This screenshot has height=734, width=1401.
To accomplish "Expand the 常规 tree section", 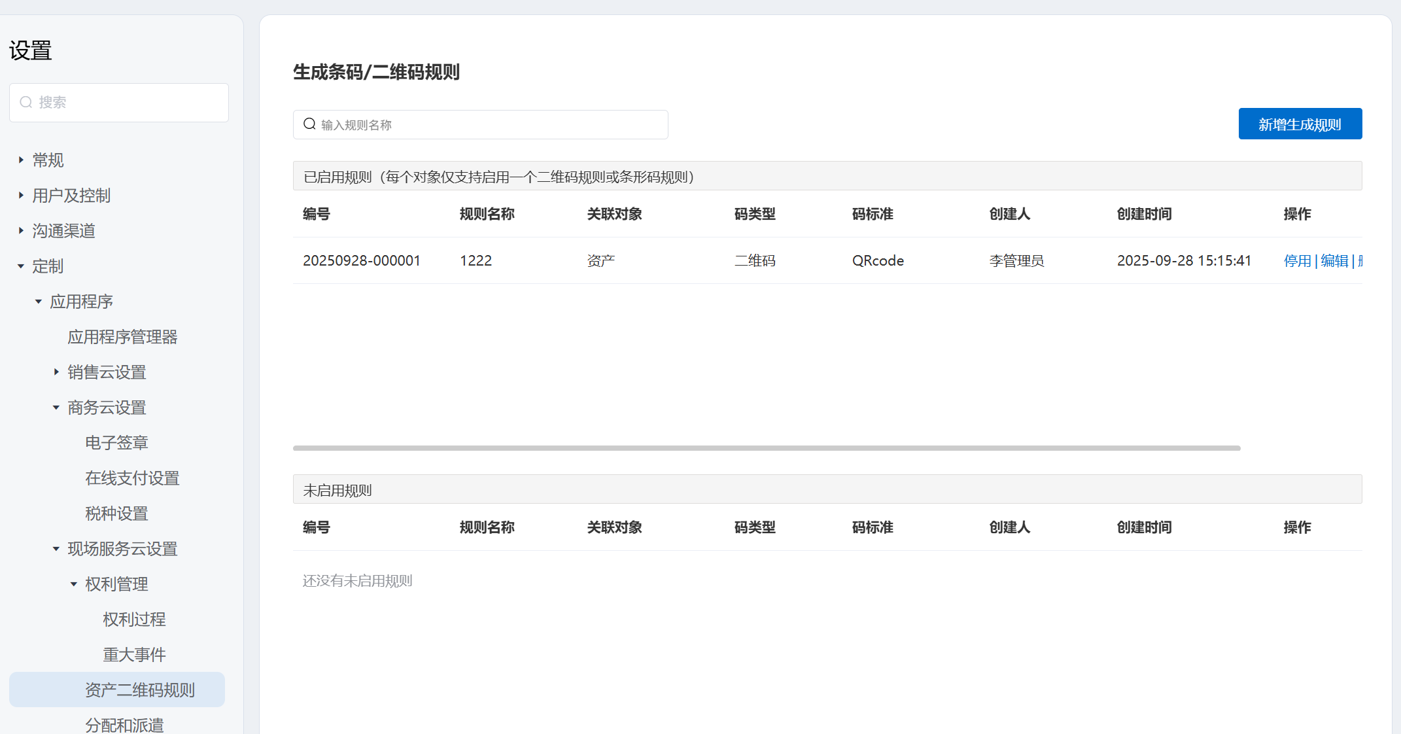I will pyautogui.click(x=21, y=160).
